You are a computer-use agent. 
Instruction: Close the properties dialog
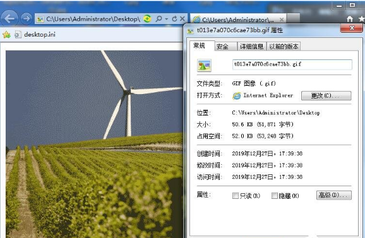click(352, 28)
